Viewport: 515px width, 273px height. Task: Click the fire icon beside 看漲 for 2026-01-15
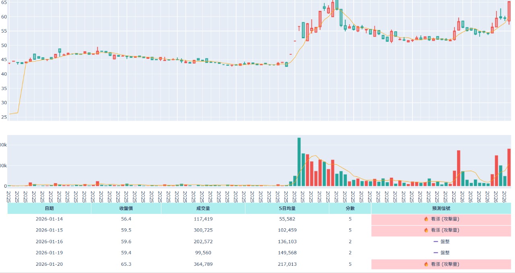(x=426, y=230)
